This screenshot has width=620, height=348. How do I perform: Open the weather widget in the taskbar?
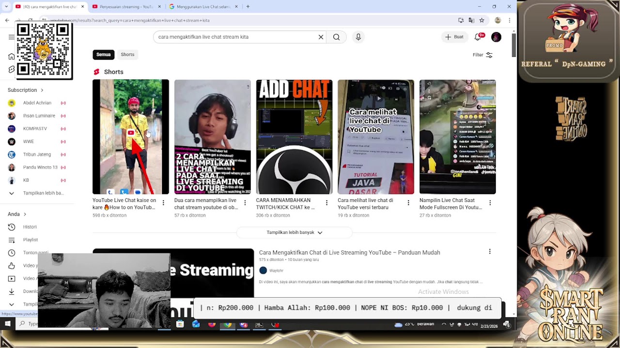pyautogui.click(x=414, y=324)
